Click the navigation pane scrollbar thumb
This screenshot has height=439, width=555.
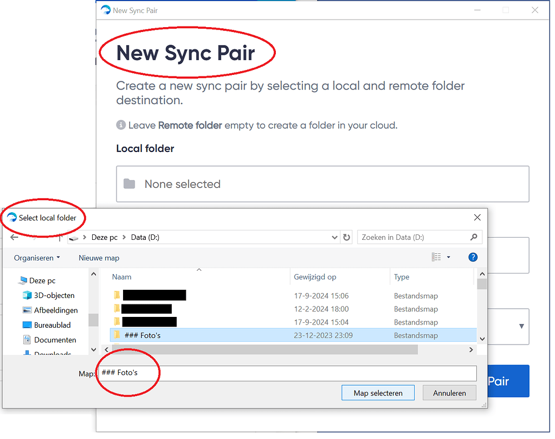pyautogui.click(x=93, y=320)
